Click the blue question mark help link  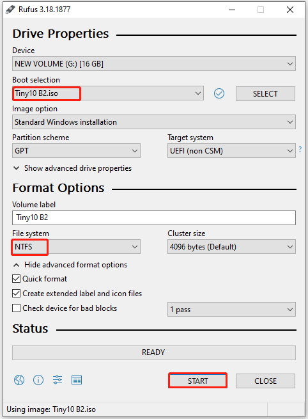(300, 150)
